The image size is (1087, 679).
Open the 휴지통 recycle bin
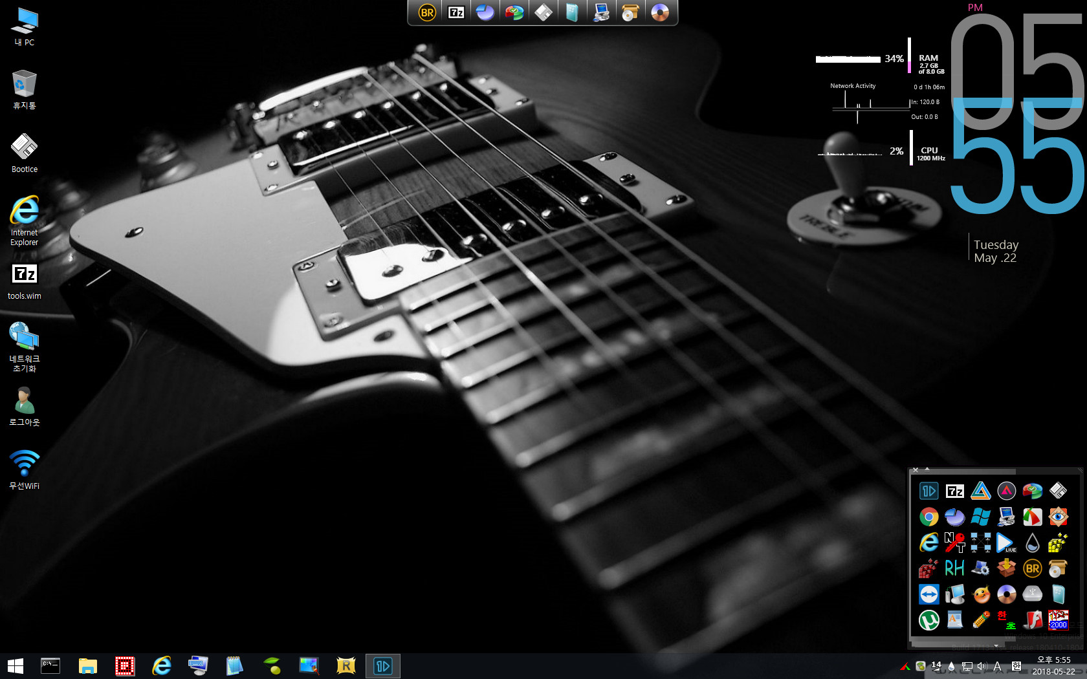(25, 90)
